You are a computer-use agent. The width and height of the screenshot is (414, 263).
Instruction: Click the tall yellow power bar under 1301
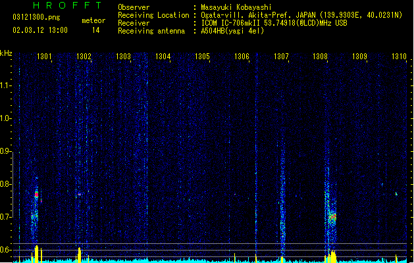pyautogui.click(x=36, y=254)
